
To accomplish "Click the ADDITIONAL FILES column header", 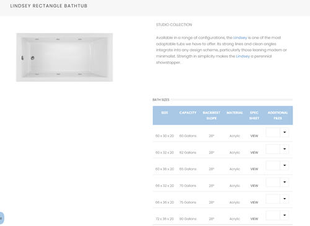I will click(278, 115).
